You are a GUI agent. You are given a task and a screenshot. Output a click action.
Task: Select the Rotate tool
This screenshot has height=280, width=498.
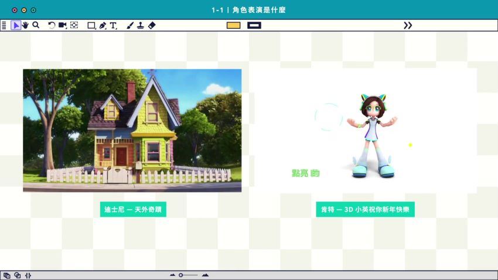52,25
